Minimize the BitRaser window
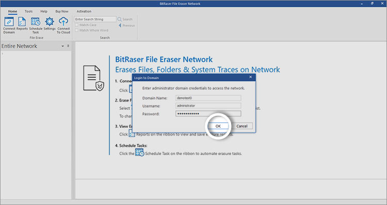The width and height of the screenshot is (387, 205). (x=362, y=4)
